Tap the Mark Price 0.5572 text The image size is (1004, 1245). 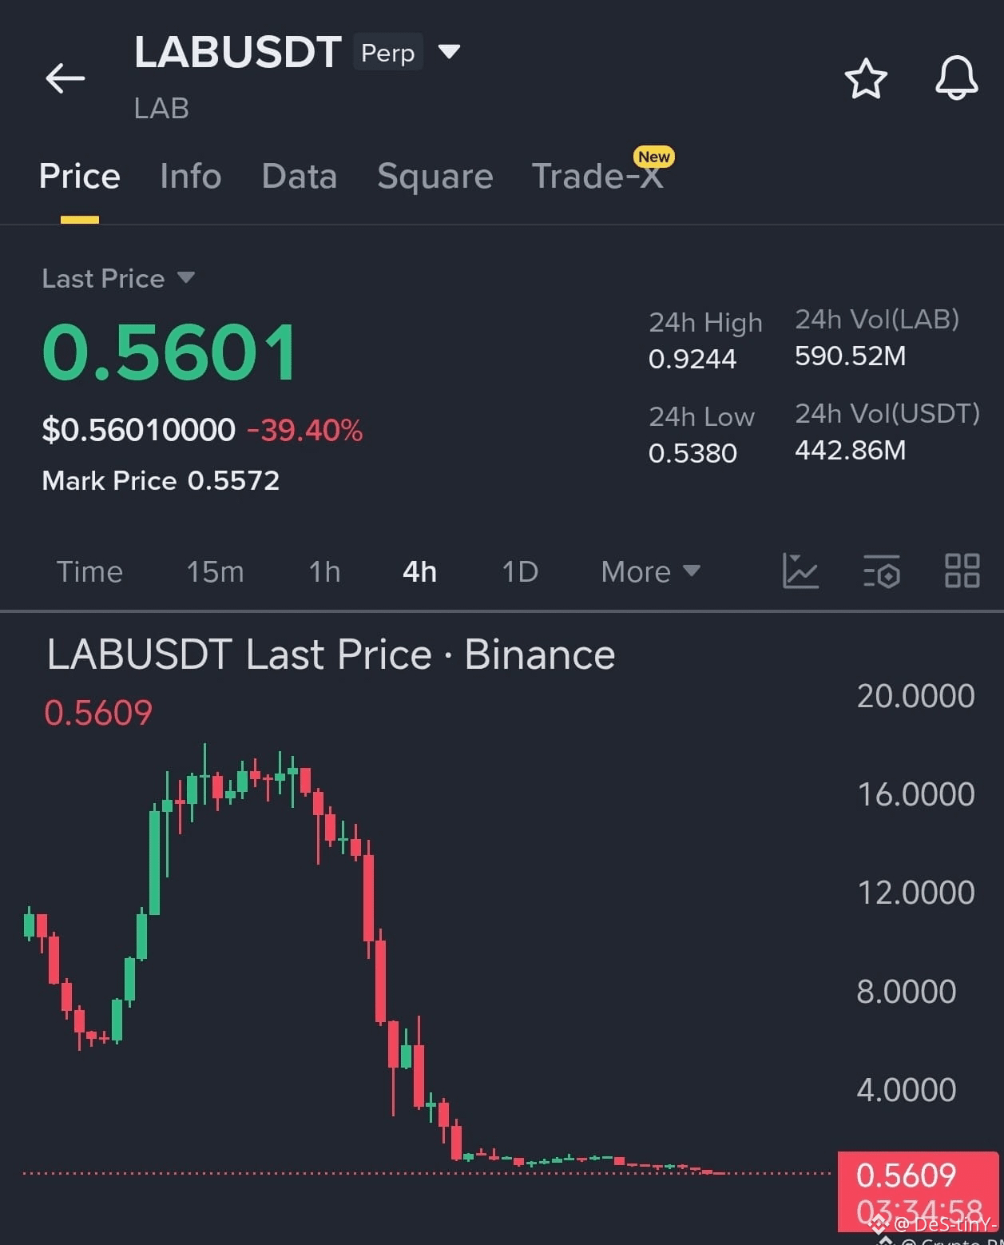pos(161,480)
